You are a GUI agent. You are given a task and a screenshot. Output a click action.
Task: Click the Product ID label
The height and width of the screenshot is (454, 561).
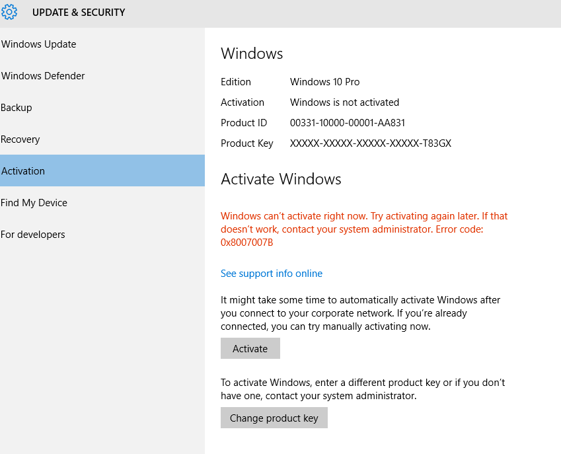point(244,123)
